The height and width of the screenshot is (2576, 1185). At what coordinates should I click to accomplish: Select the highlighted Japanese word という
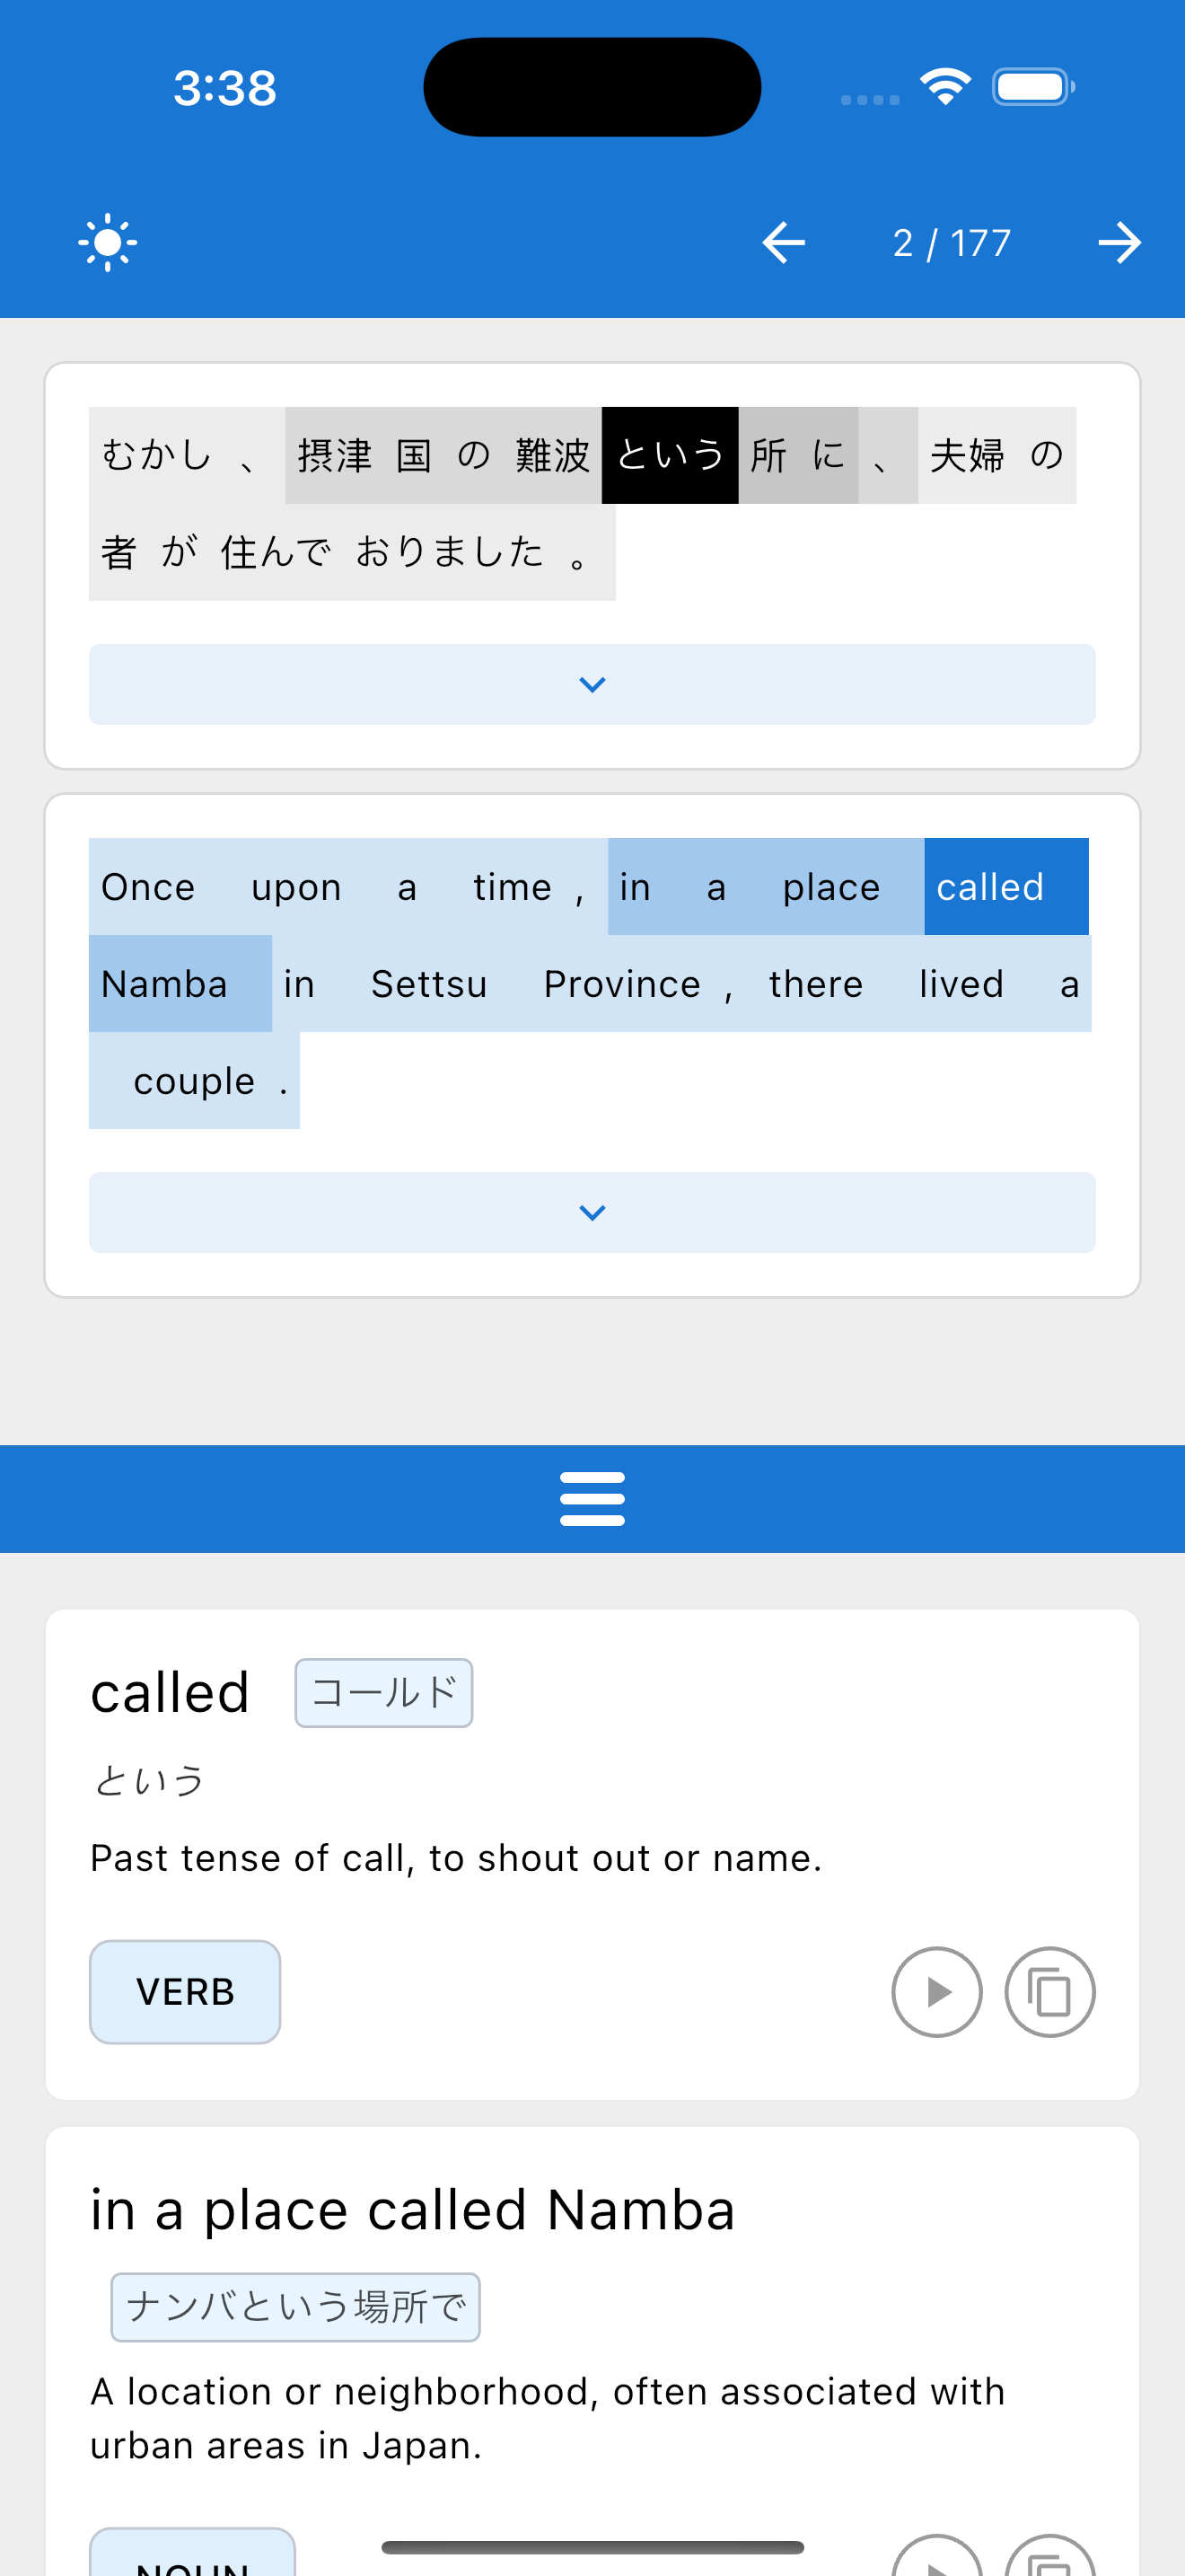tap(670, 455)
